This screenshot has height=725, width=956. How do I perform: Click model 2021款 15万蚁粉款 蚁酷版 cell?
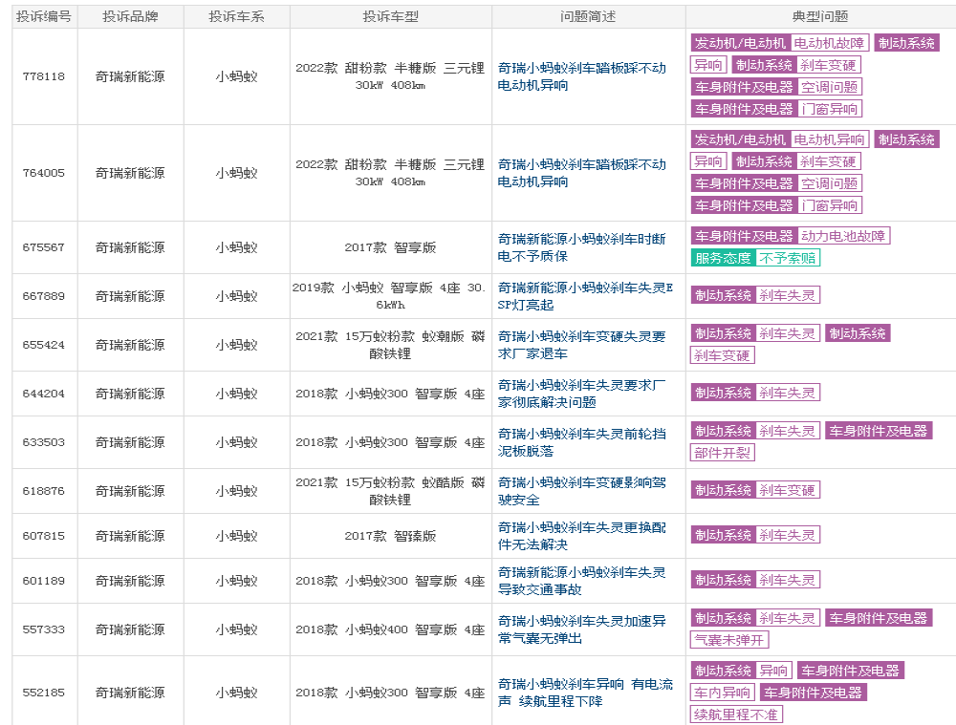tap(391, 491)
